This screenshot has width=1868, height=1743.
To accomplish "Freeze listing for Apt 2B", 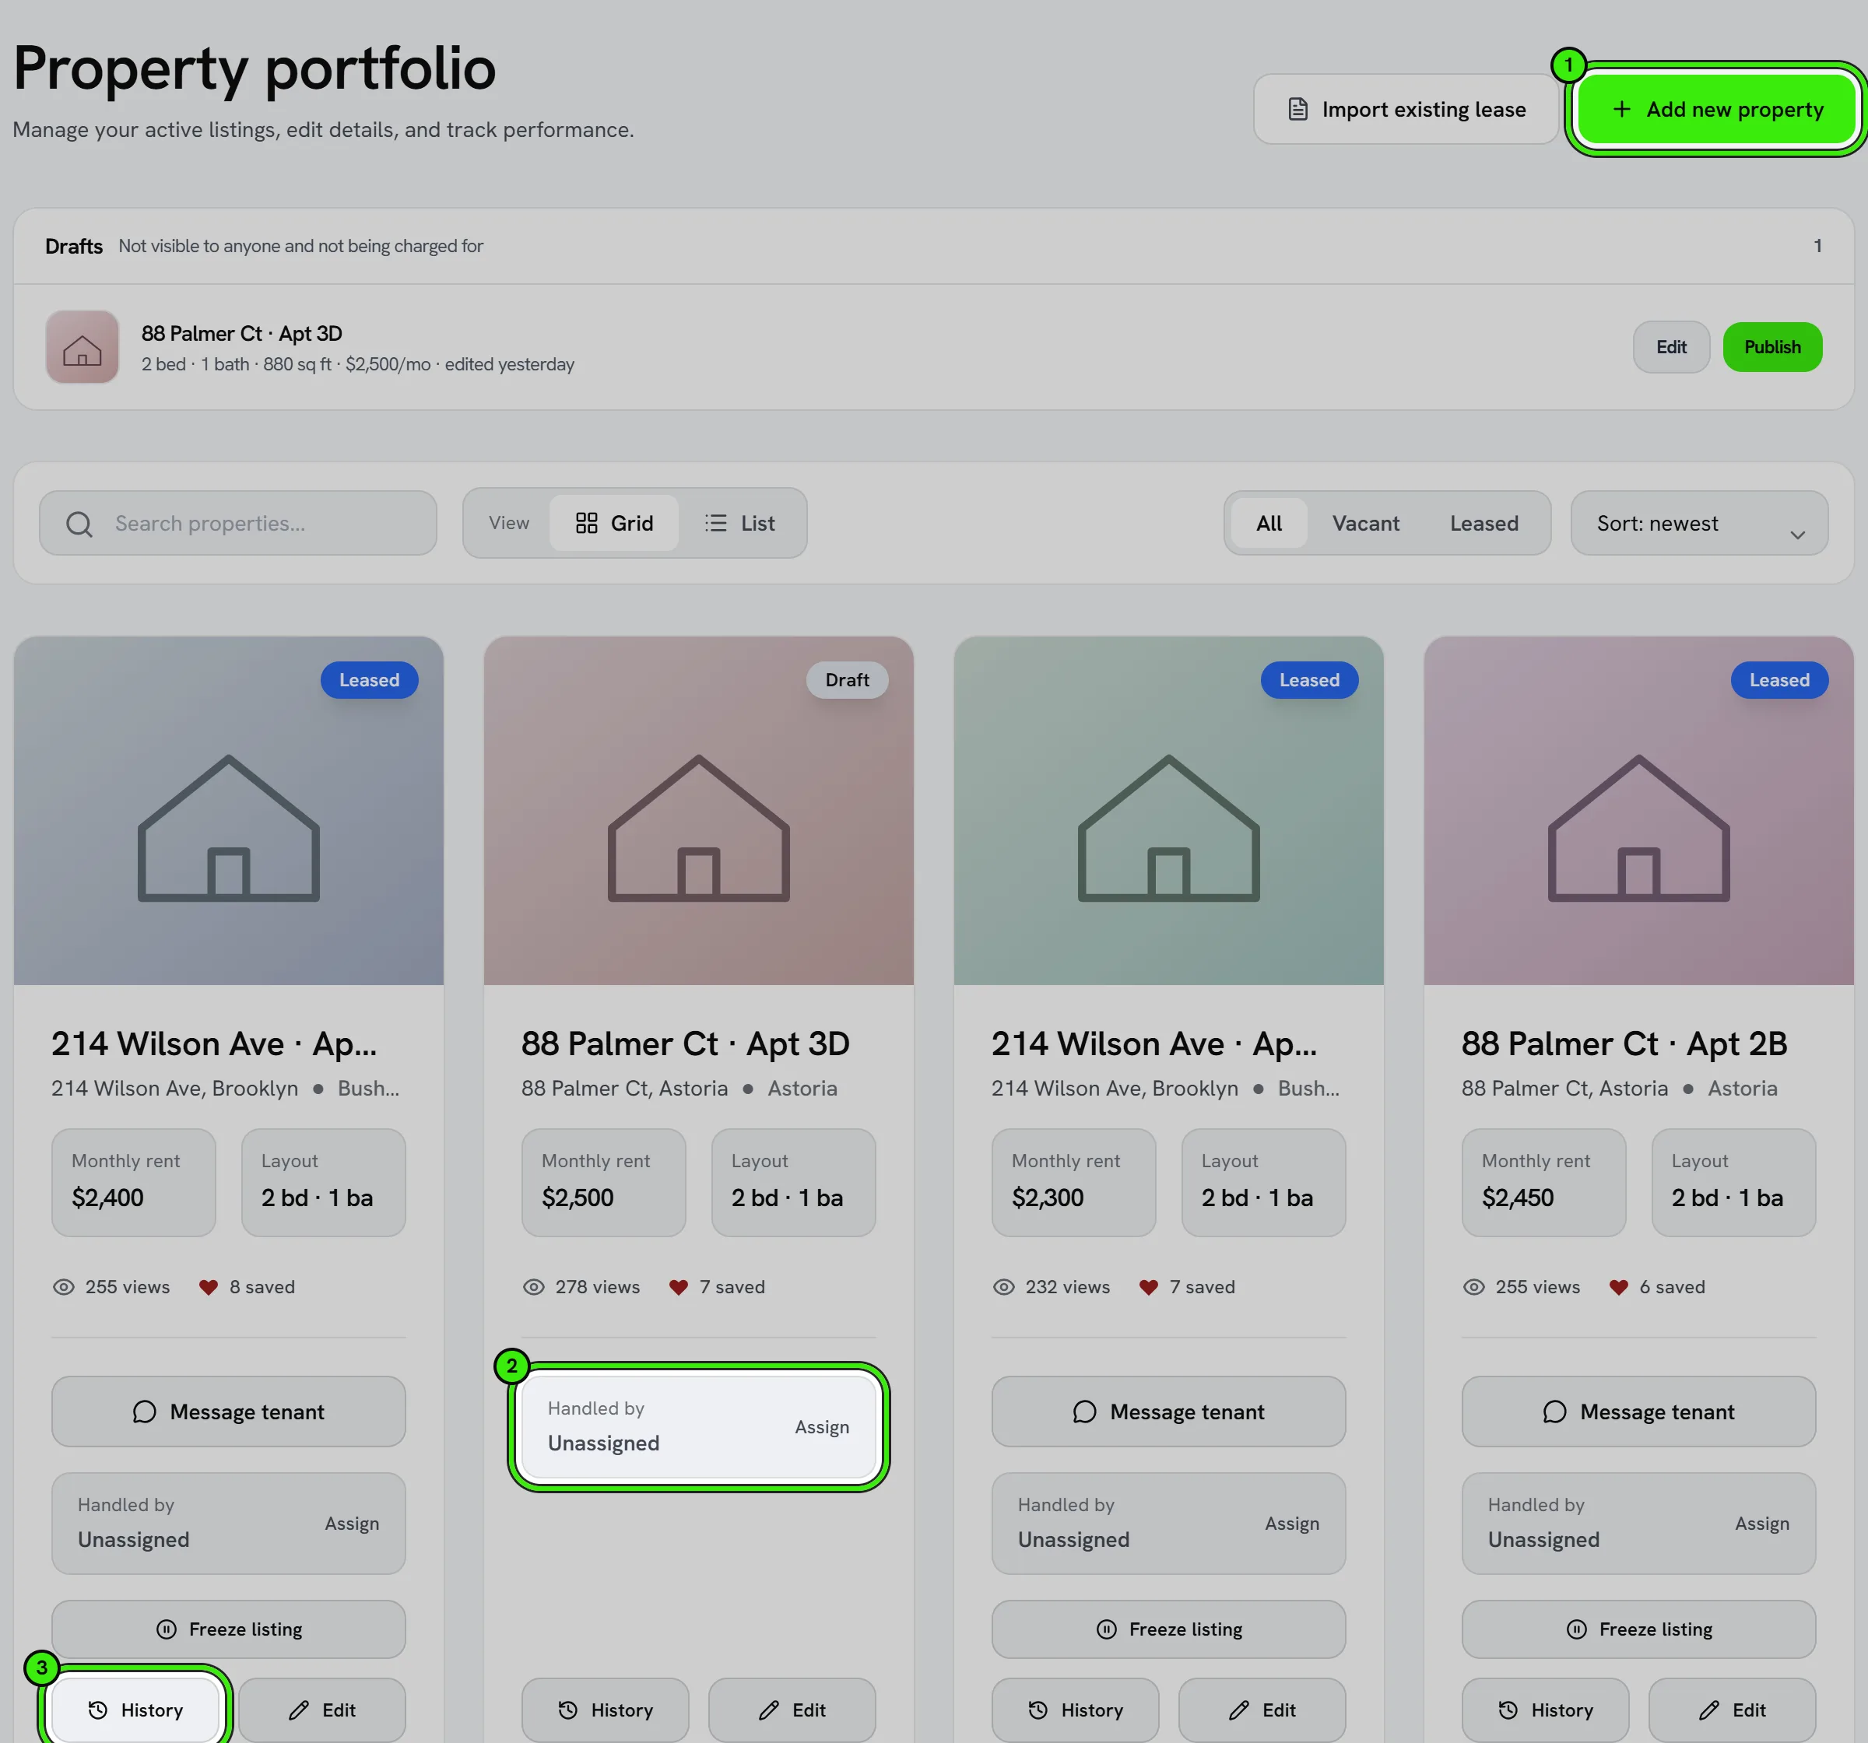I will pyautogui.click(x=1638, y=1629).
